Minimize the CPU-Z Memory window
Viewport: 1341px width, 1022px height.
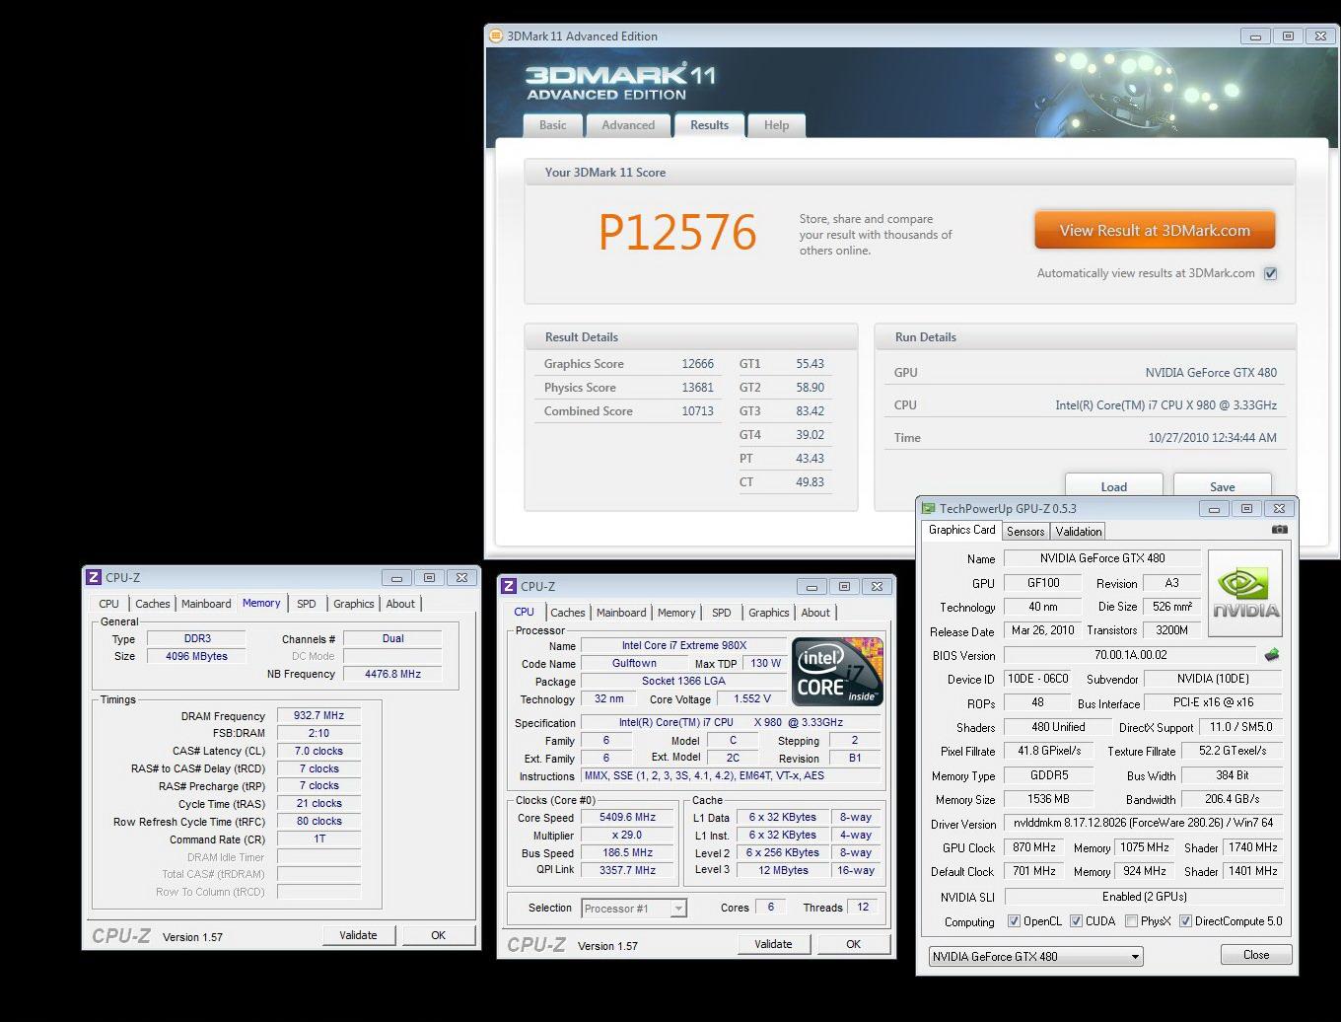pos(396,578)
